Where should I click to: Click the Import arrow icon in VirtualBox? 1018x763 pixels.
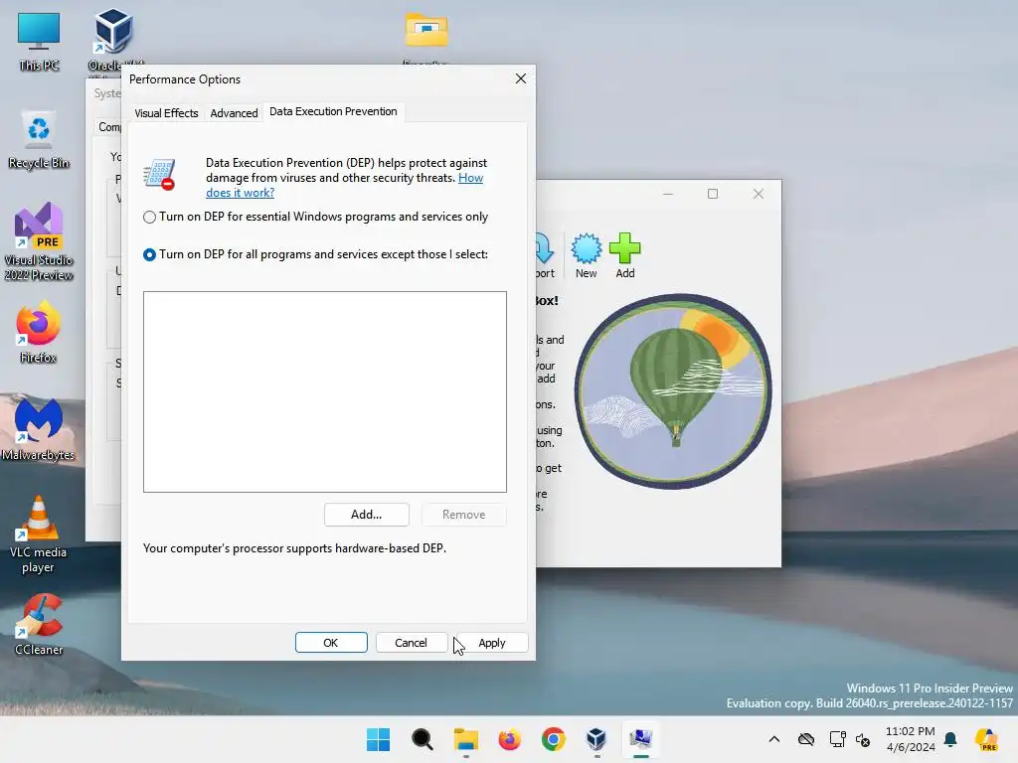coord(544,255)
